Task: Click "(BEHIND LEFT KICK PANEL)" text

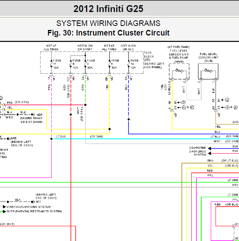Action: click(154, 65)
